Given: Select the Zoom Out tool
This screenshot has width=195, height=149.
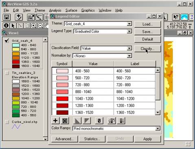Looking at the screenshot, I should (x=40, y=26).
